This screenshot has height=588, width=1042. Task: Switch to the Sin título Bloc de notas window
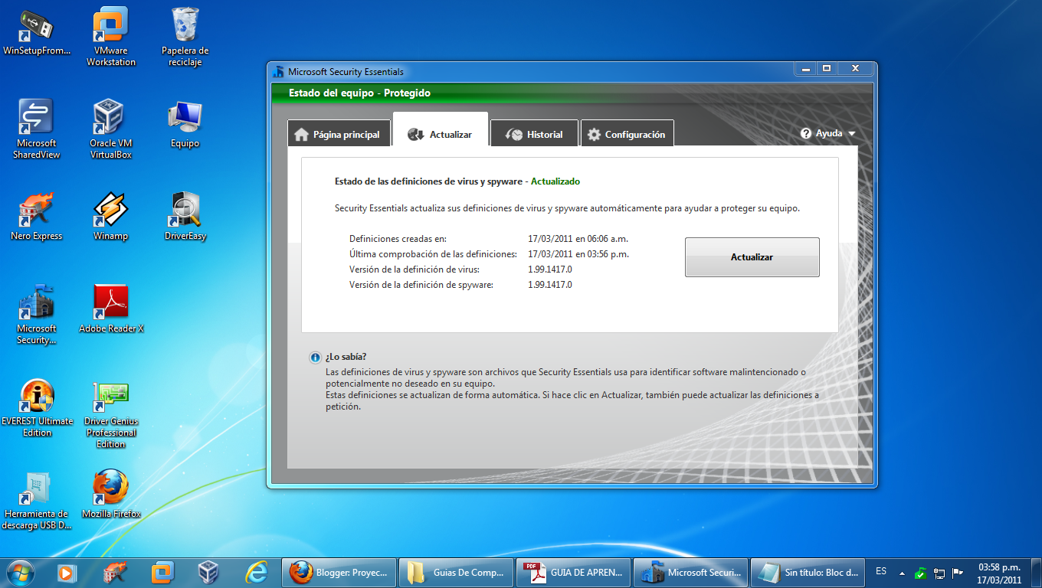808,572
